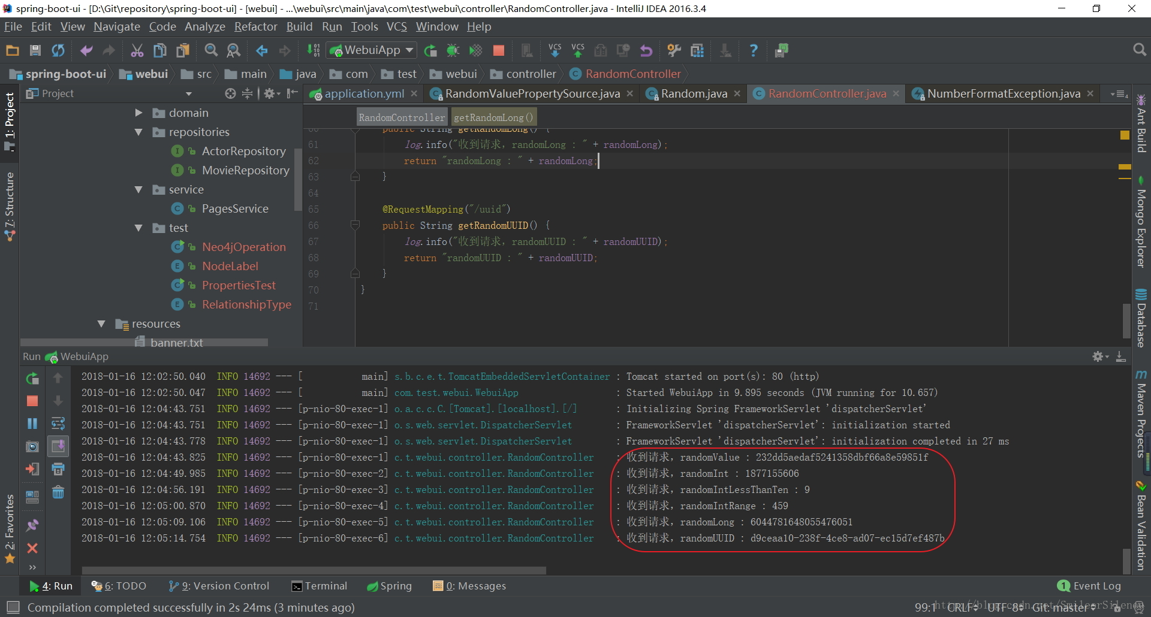Click the controller breadcrumb
This screenshot has height=617, width=1151.
coord(523,74)
